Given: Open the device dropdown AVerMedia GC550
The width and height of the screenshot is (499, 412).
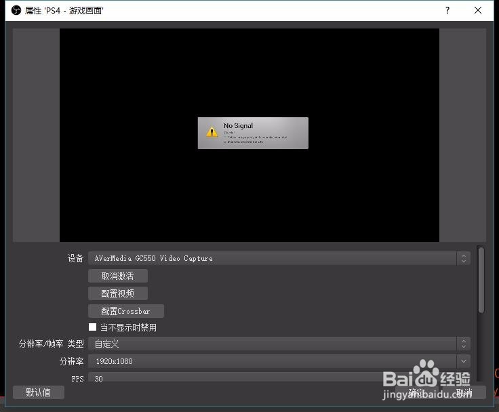Looking at the screenshot, I should tap(279, 258).
